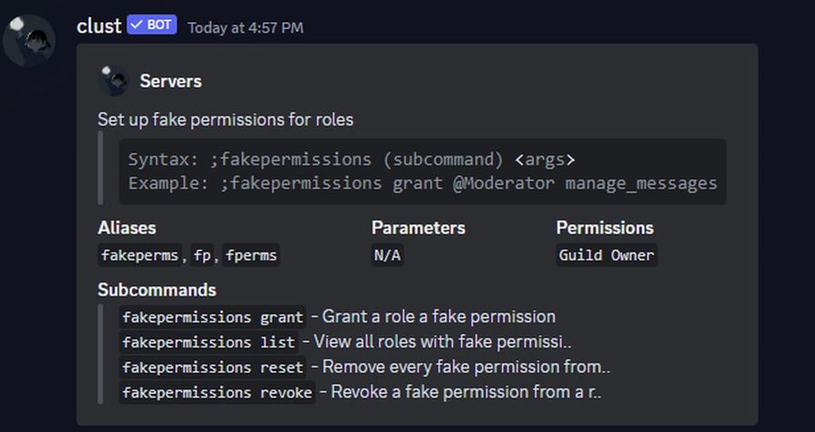Click the Guild Owner permission tag
This screenshot has width=815, height=432.
[x=607, y=256]
